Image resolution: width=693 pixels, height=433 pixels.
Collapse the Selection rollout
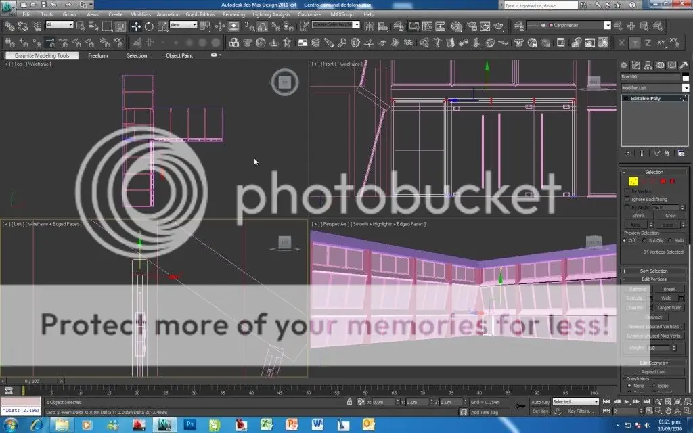point(654,172)
